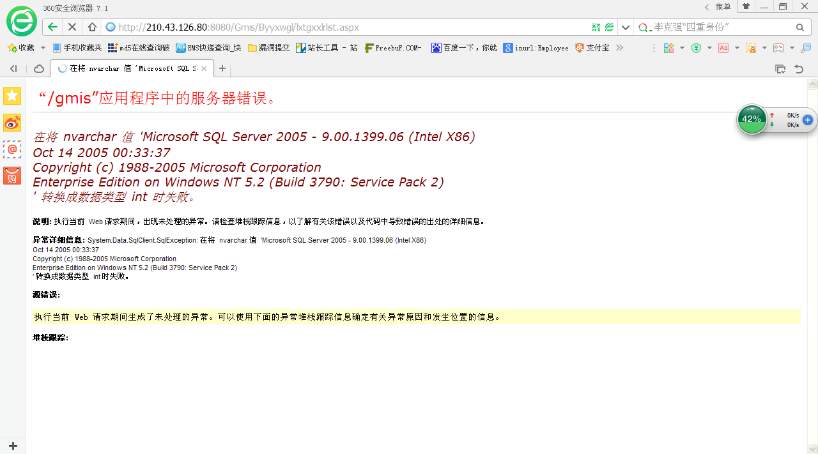Click the red Aa translate icon
Screen dimensions: 818x454
pos(723,48)
